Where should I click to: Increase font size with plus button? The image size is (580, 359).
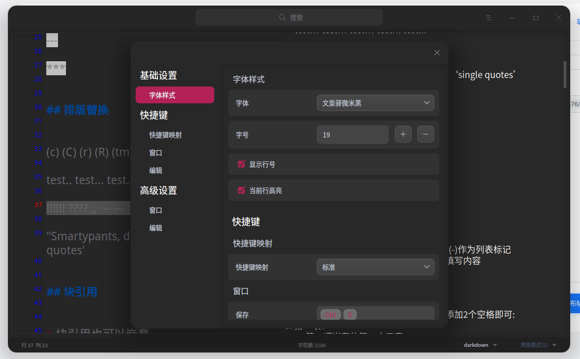(x=403, y=135)
